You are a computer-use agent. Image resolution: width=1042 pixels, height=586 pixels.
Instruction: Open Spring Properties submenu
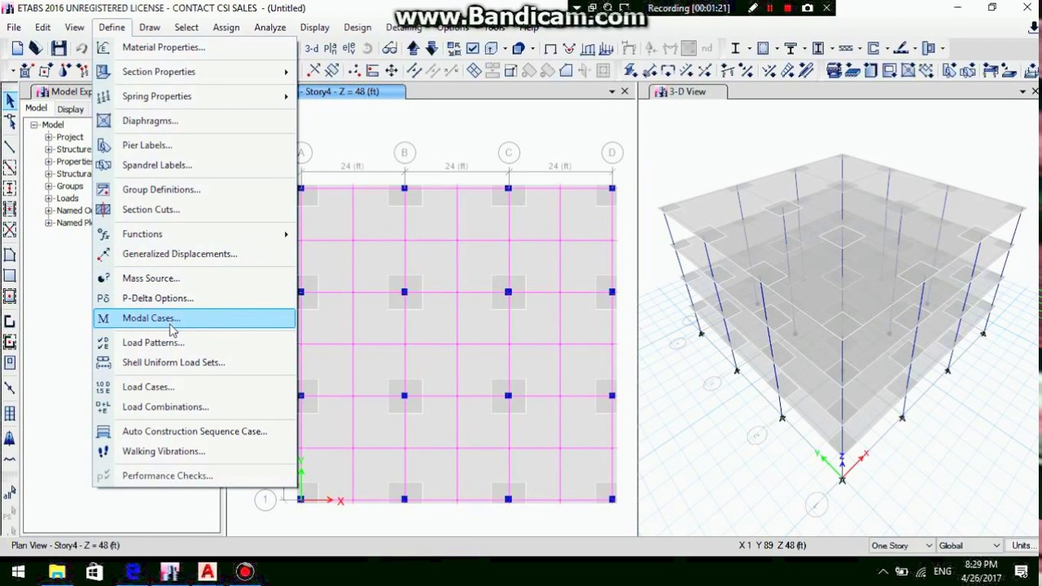195,96
